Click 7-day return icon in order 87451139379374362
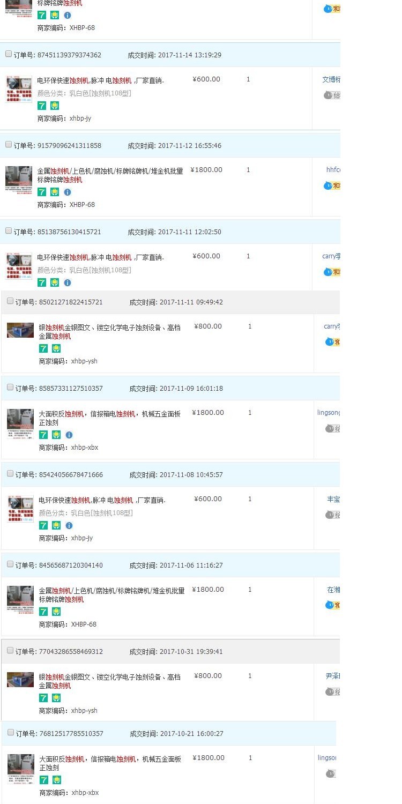Screen dimensions: 402x804 tap(42, 106)
